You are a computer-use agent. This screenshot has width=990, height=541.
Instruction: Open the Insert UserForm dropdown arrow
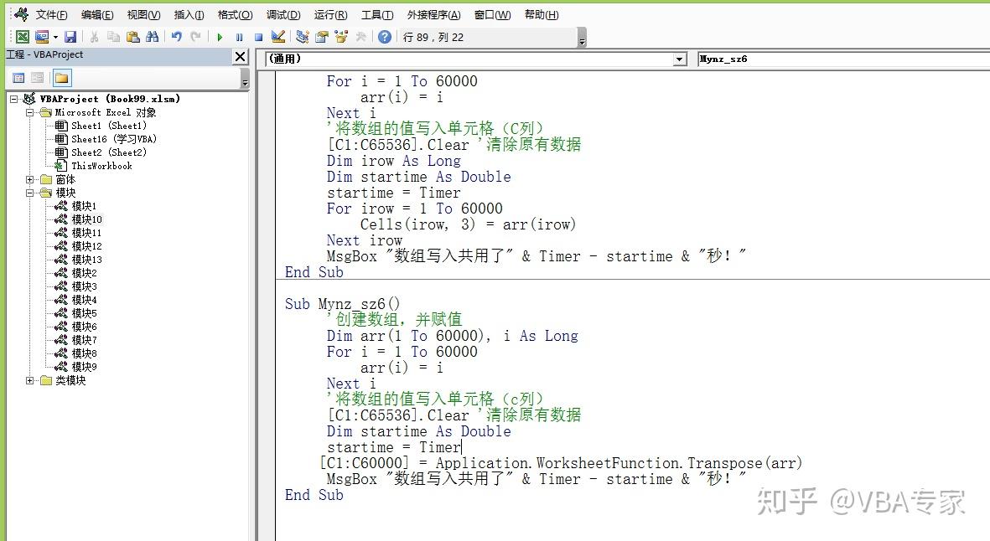[x=55, y=37]
